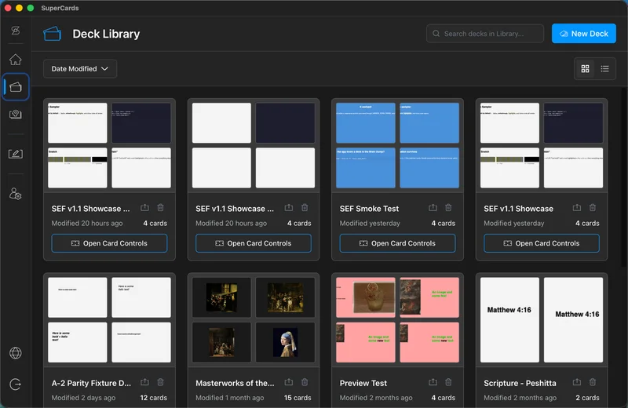
Task: Click SuperCards in the window title bar
Action: click(x=60, y=8)
